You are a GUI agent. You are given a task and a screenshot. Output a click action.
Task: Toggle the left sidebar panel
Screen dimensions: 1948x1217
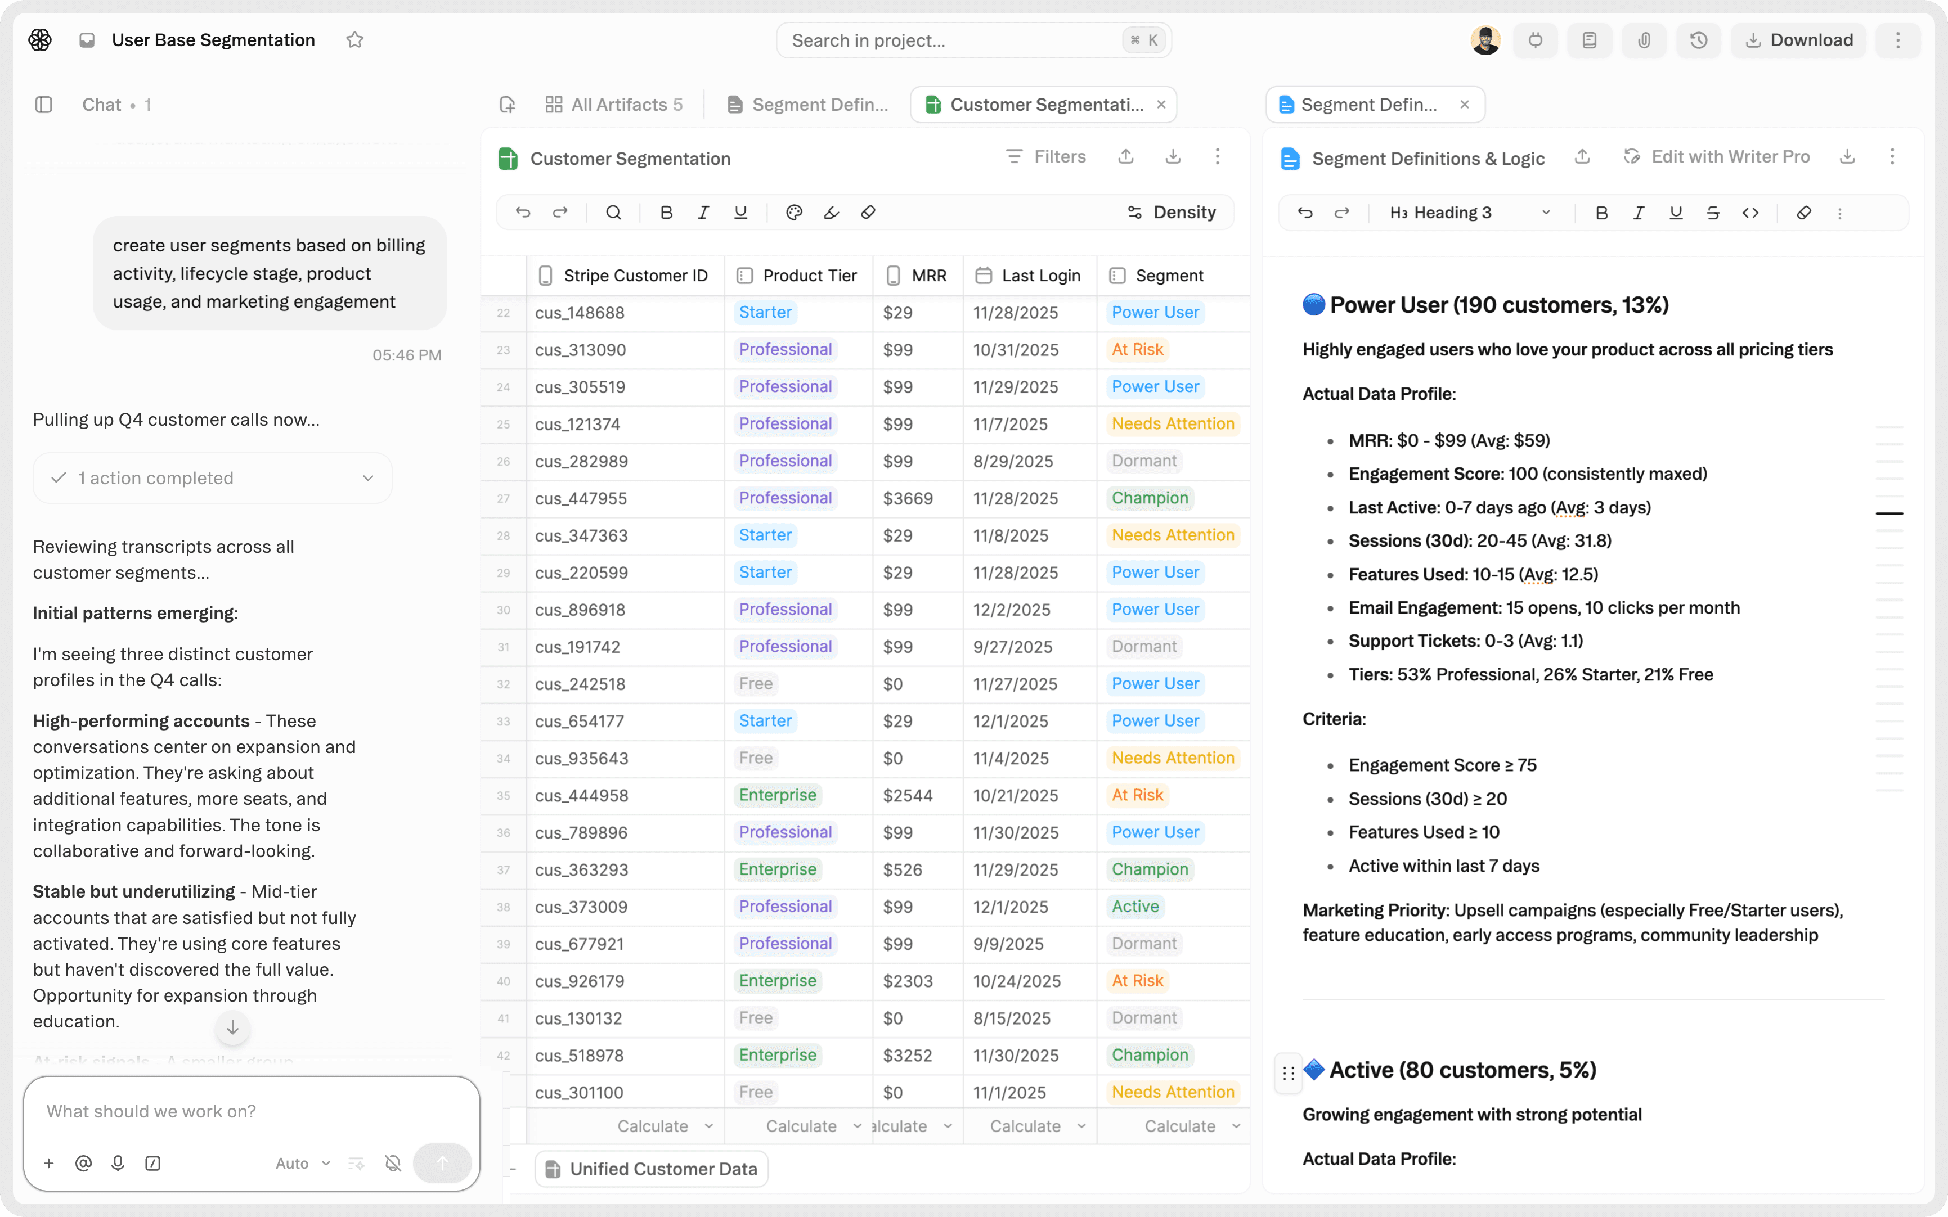(x=44, y=105)
